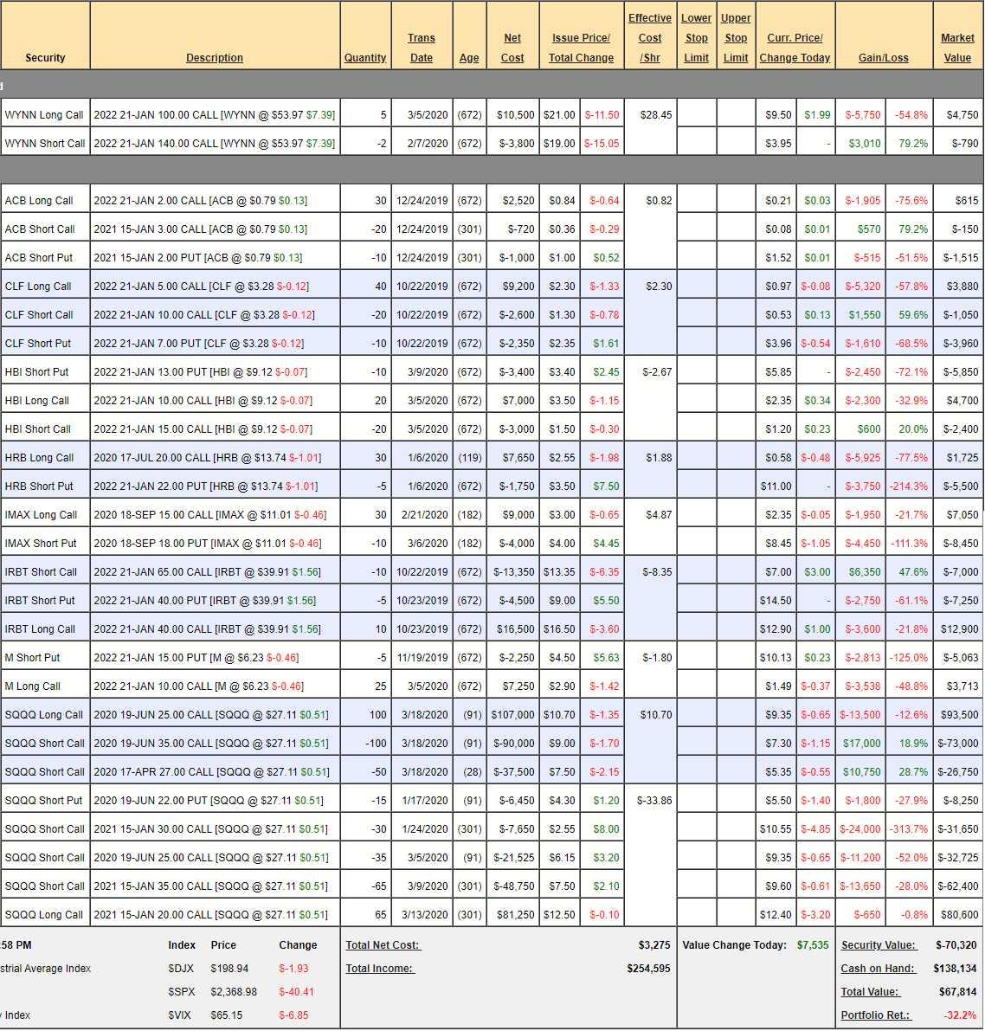Sort by the Net Cost header
The height and width of the screenshot is (1031, 985).
(512, 48)
